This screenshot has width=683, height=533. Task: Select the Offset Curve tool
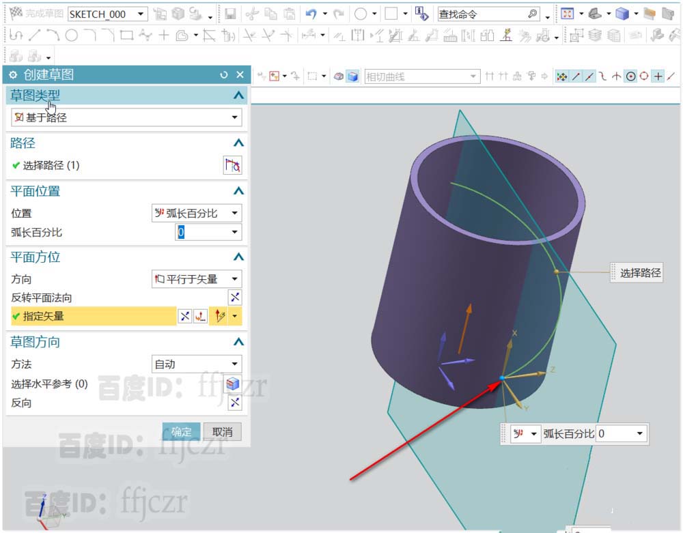click(182, 35)
